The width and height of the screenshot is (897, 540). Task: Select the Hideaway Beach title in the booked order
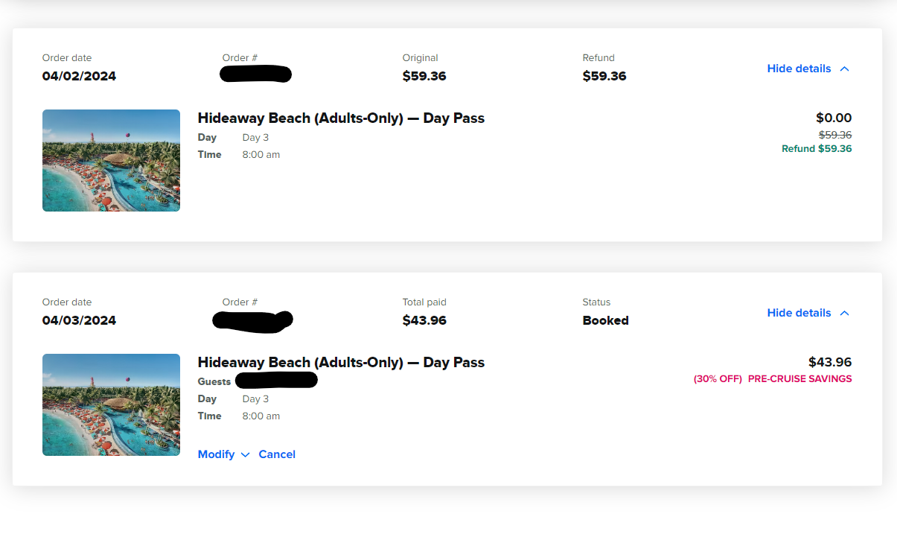341,363
